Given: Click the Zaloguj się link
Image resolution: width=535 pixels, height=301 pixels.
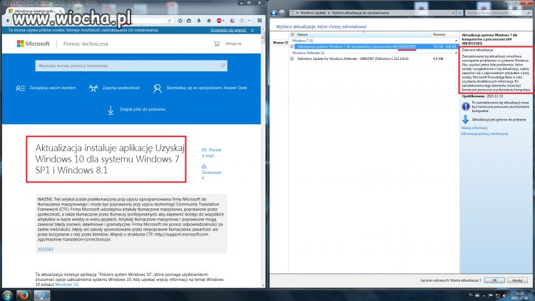Looking at the screenshot, I should [233, 44].
